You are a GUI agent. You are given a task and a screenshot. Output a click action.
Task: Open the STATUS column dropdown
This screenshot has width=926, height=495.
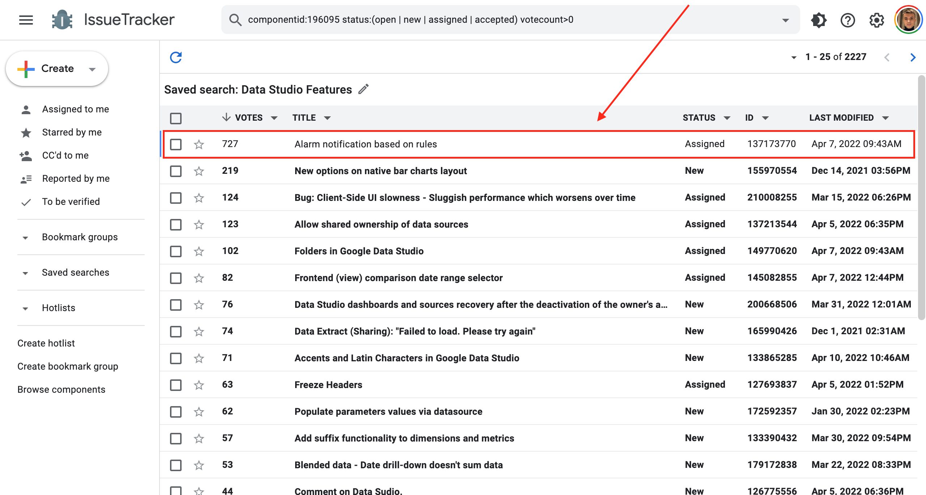tap(727, 118)
